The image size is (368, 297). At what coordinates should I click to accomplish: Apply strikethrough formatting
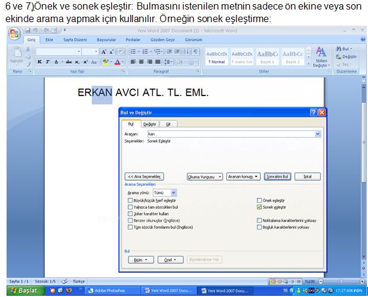(x=69, y=62)
